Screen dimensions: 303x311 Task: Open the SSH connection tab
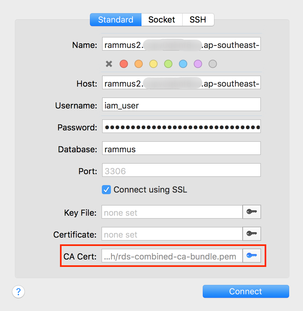coord(198,20)
